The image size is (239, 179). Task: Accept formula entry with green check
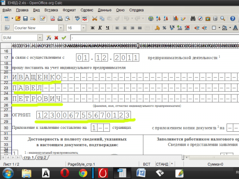[64, 38]
